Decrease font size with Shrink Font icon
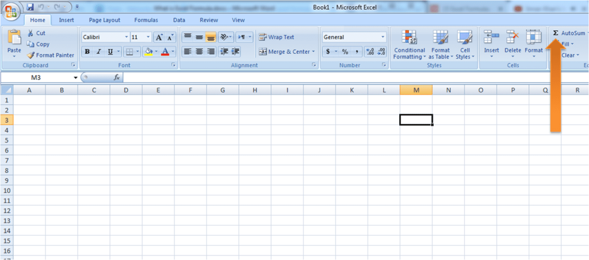The height and width of the screenshot is (260, 589). [x=170, y=37]
